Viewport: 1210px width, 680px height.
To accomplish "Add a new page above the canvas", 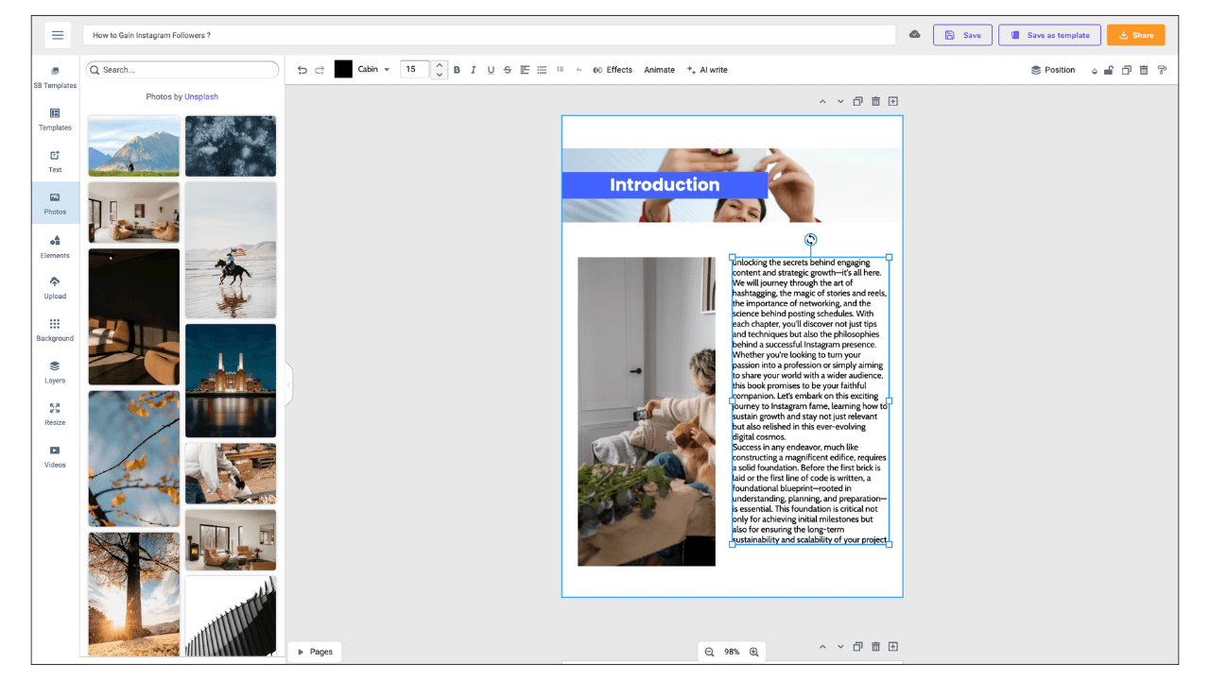I will point(892,101).
